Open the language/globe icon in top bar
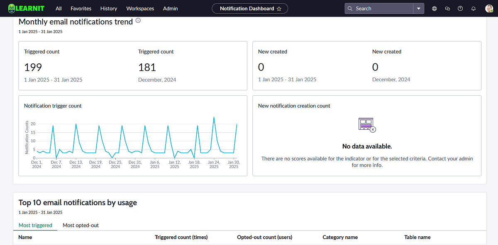 (434, 8)
